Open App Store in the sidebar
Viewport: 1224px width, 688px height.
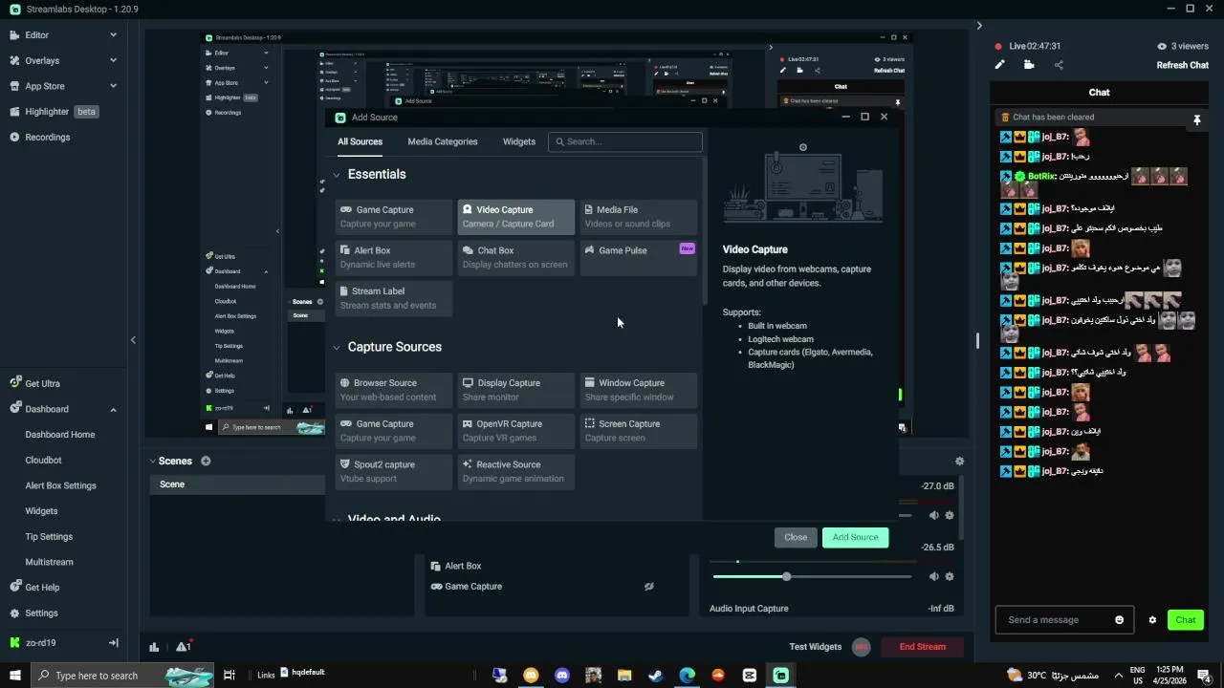pyautogui.click(x=44, y=86)
